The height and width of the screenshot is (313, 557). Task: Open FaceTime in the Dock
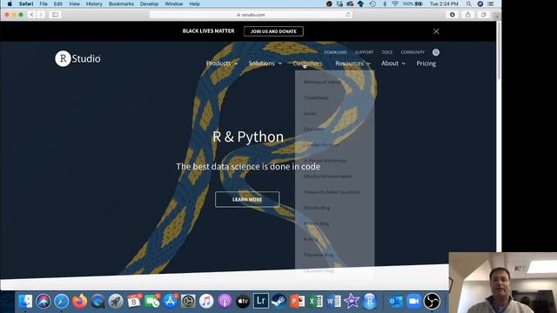pyautogui.click(x=152, y=302)
